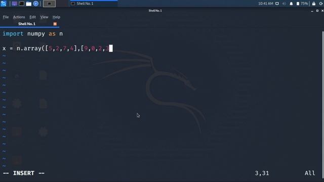Click the word numpy in line one
The width and height of the screenshot is (324, 182).
click(36, 34)
